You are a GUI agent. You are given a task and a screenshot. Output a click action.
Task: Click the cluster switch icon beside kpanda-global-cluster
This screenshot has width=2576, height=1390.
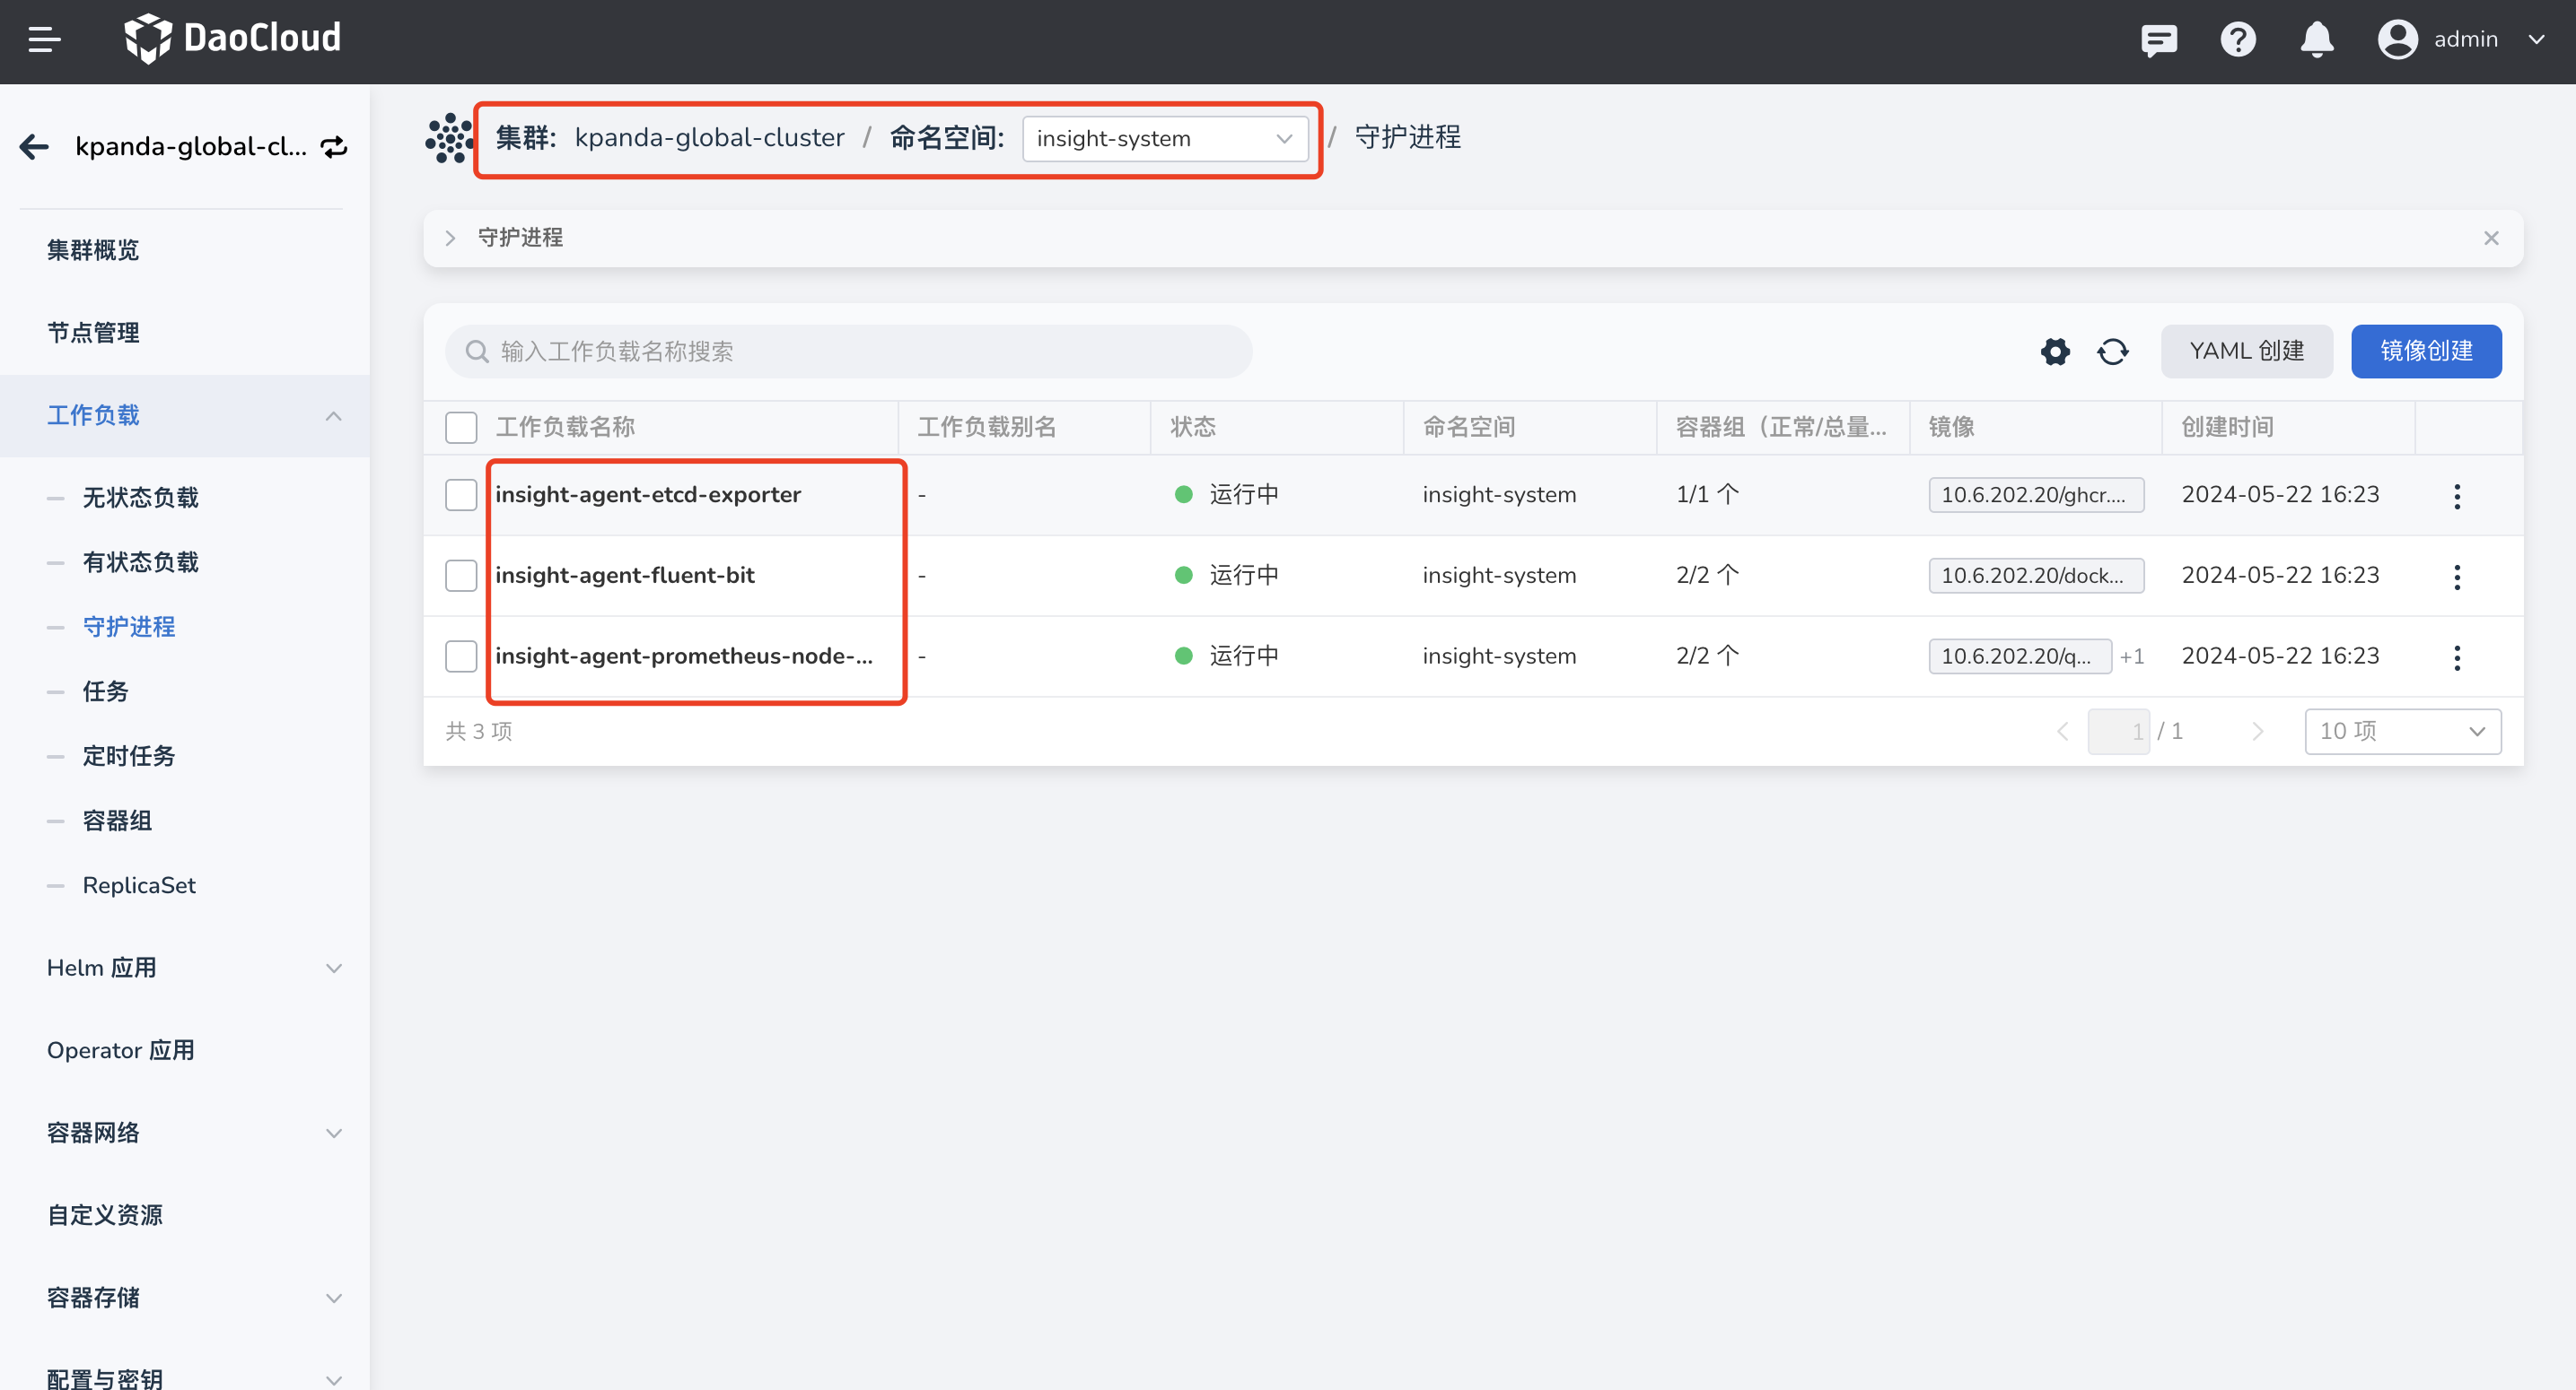pos(334,146)
